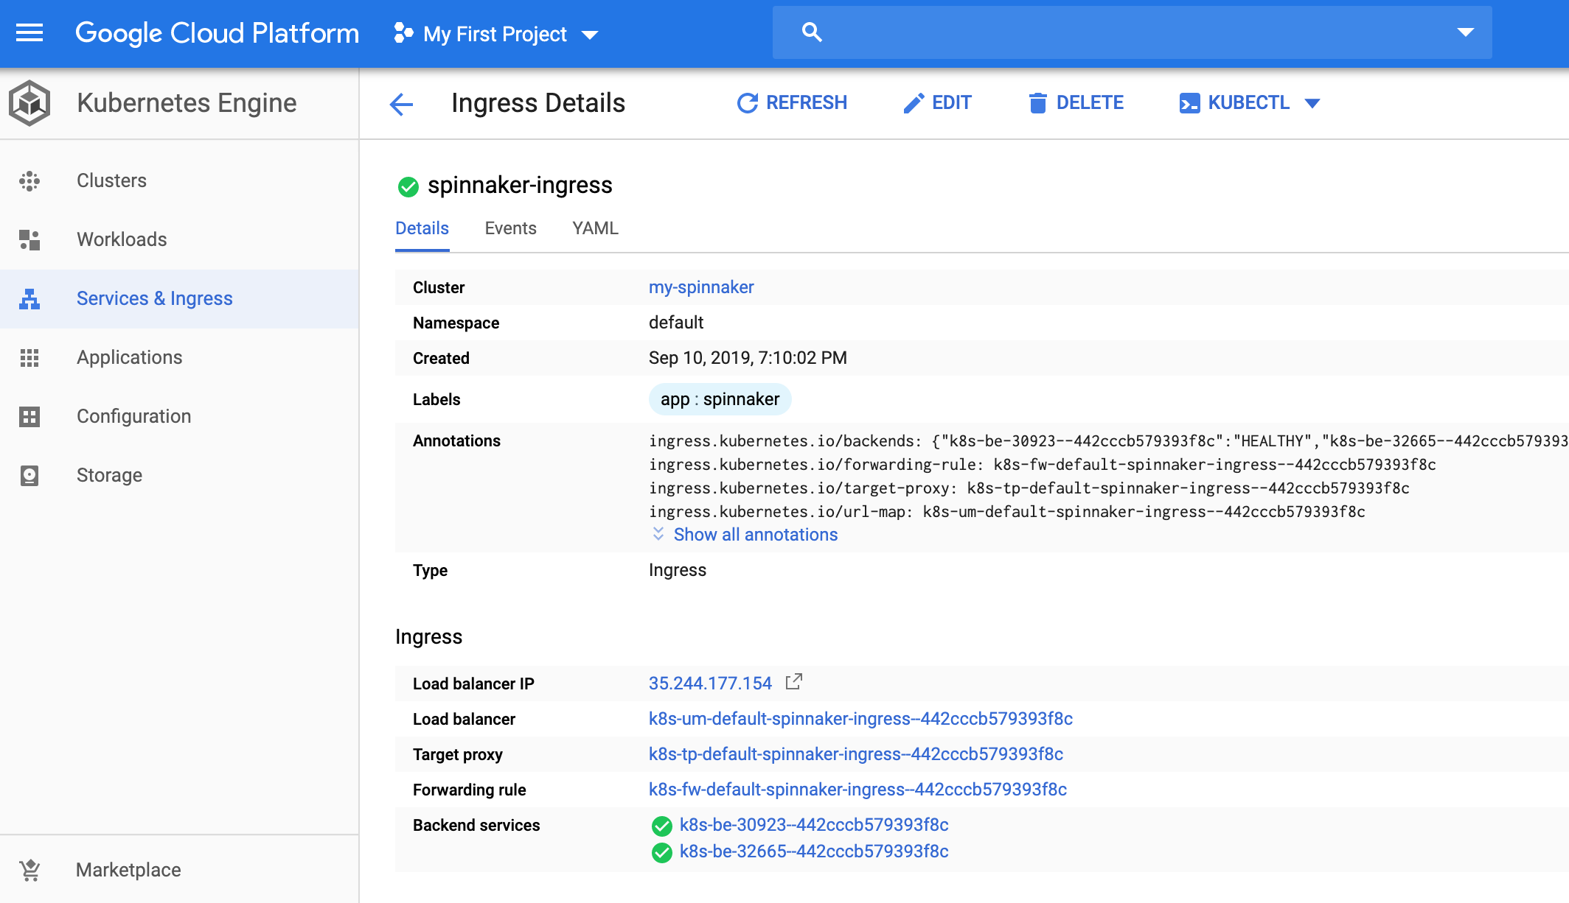Click the spinnaker-ingress title text
The image size is (1569, 903).
point(520,186)
